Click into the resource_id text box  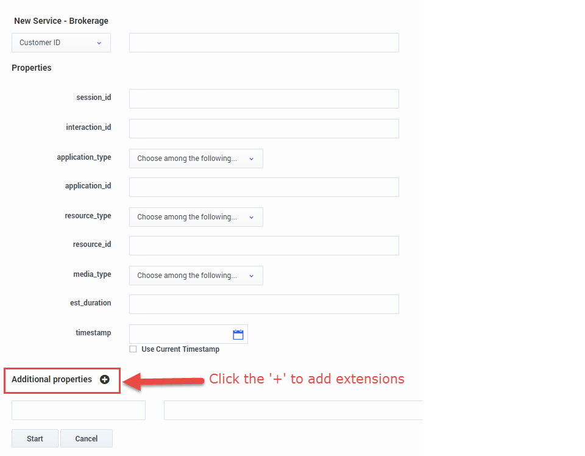(264, 246)
